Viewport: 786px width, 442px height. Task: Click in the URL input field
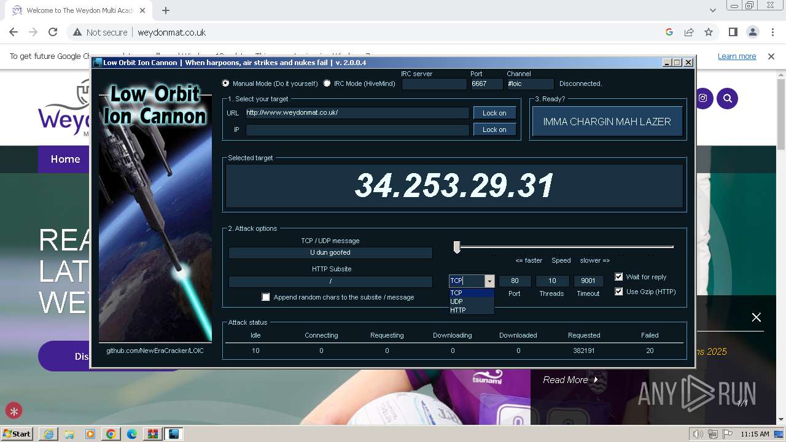coord(357,113)
